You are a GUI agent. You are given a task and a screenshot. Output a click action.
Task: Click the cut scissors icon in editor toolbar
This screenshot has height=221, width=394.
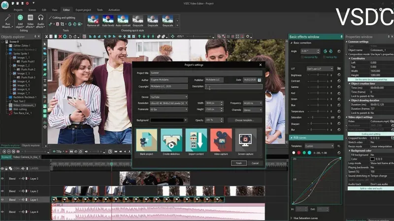[46, 36]
